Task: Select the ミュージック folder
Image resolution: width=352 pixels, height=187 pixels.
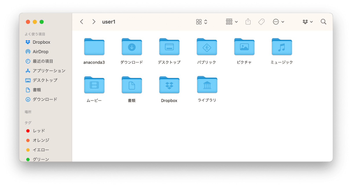Action: coord(282,47)
